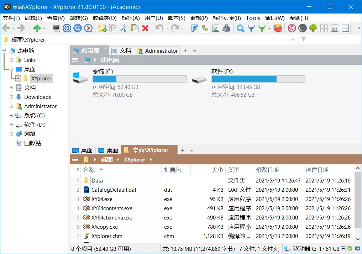
Task: Expand the Downloads tree node
Action: (12, 97)
